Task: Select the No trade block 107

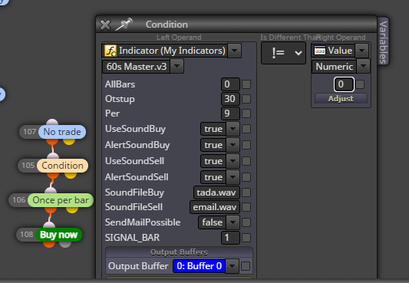Action: (x=62, y=132)
